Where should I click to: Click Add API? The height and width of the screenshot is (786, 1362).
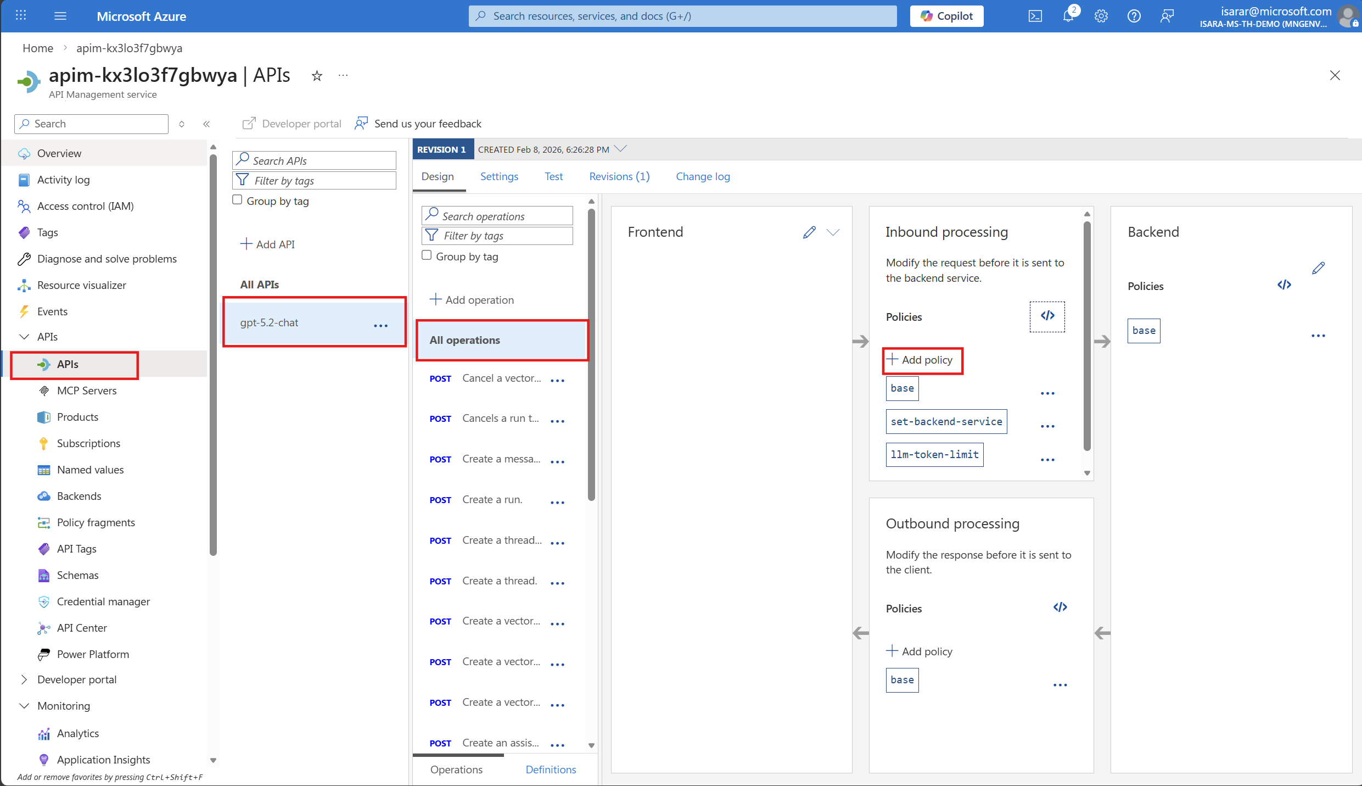267,244
